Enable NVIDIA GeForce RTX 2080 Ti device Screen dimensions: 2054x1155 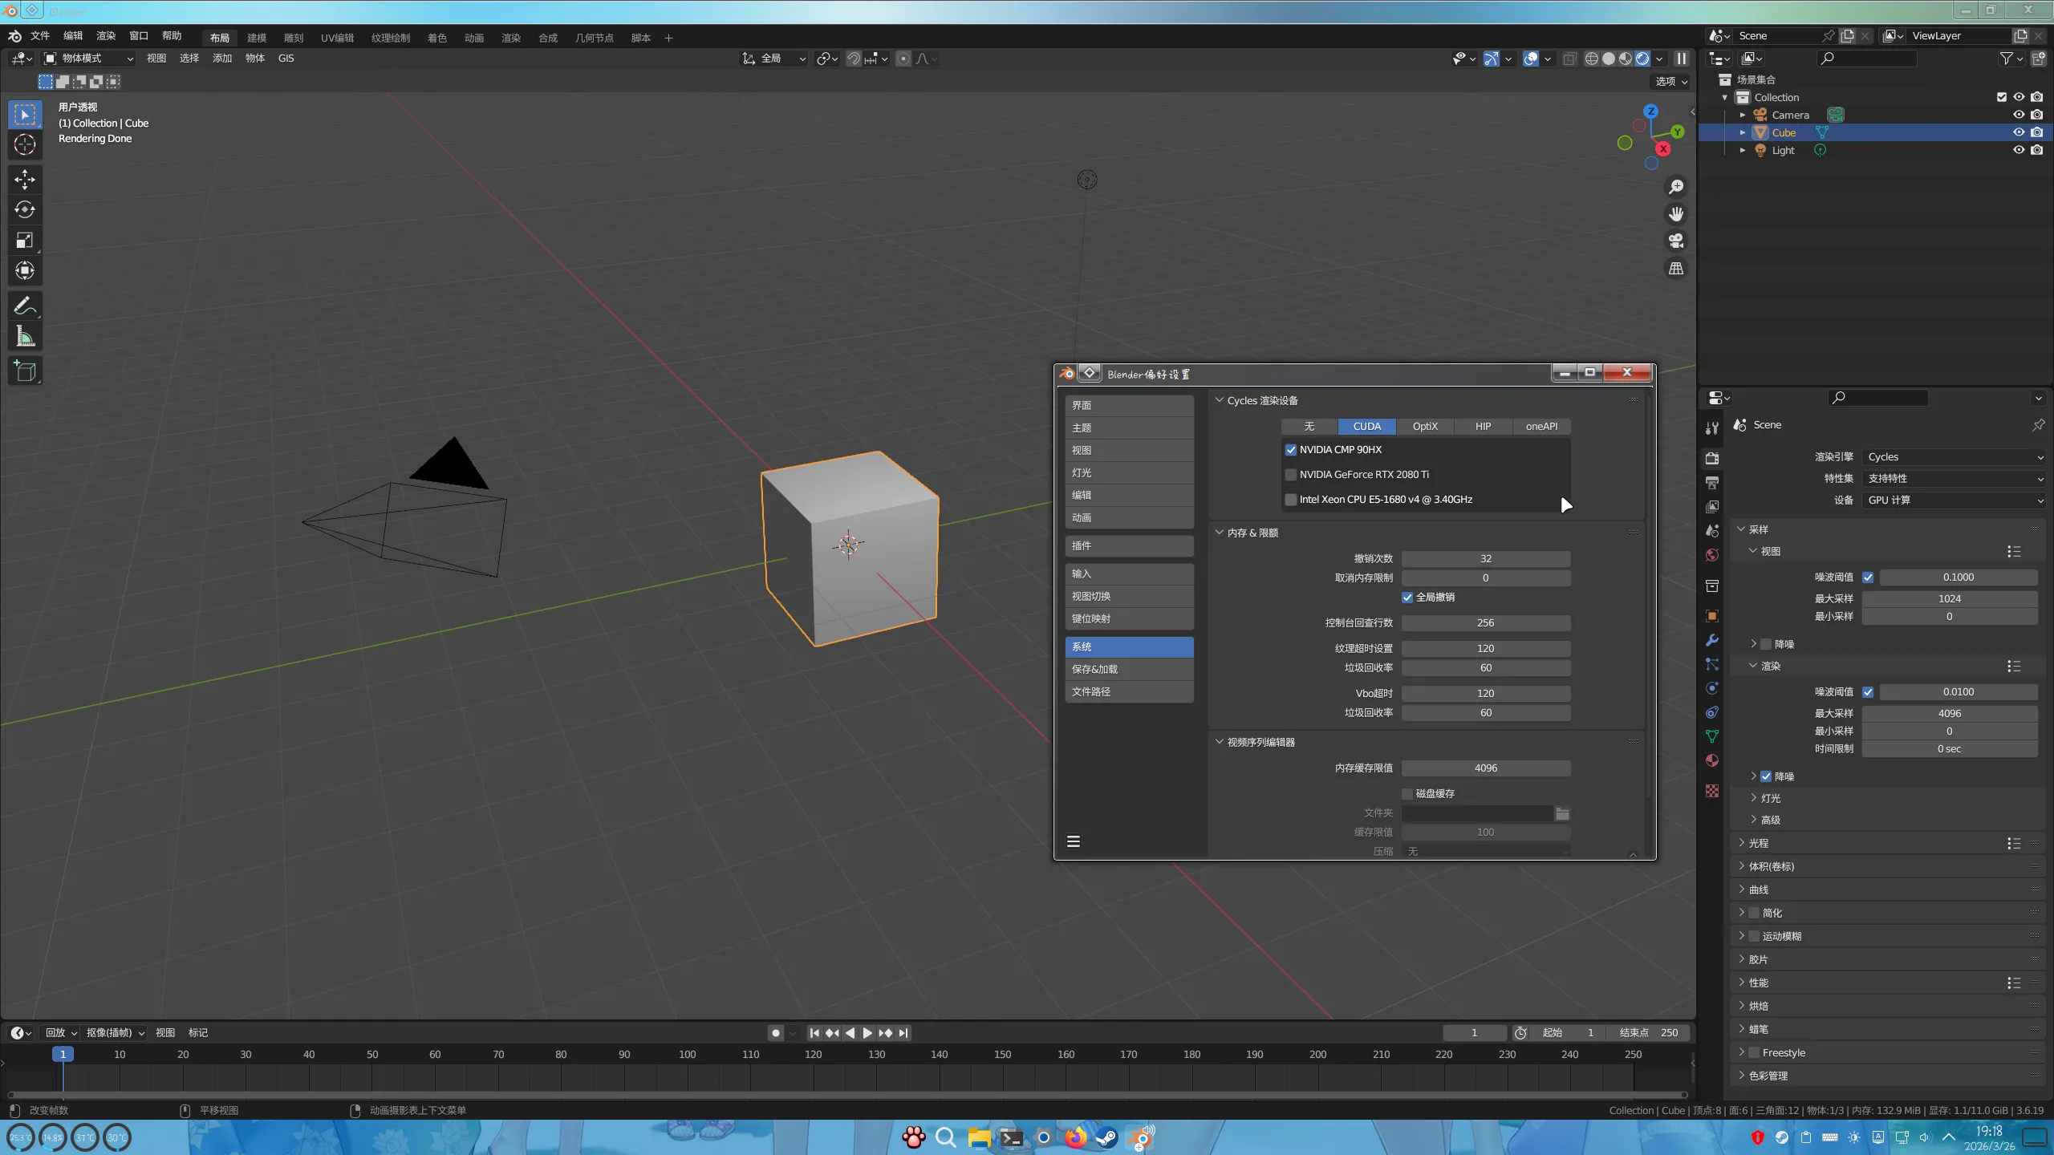[x=1291, y=475]
